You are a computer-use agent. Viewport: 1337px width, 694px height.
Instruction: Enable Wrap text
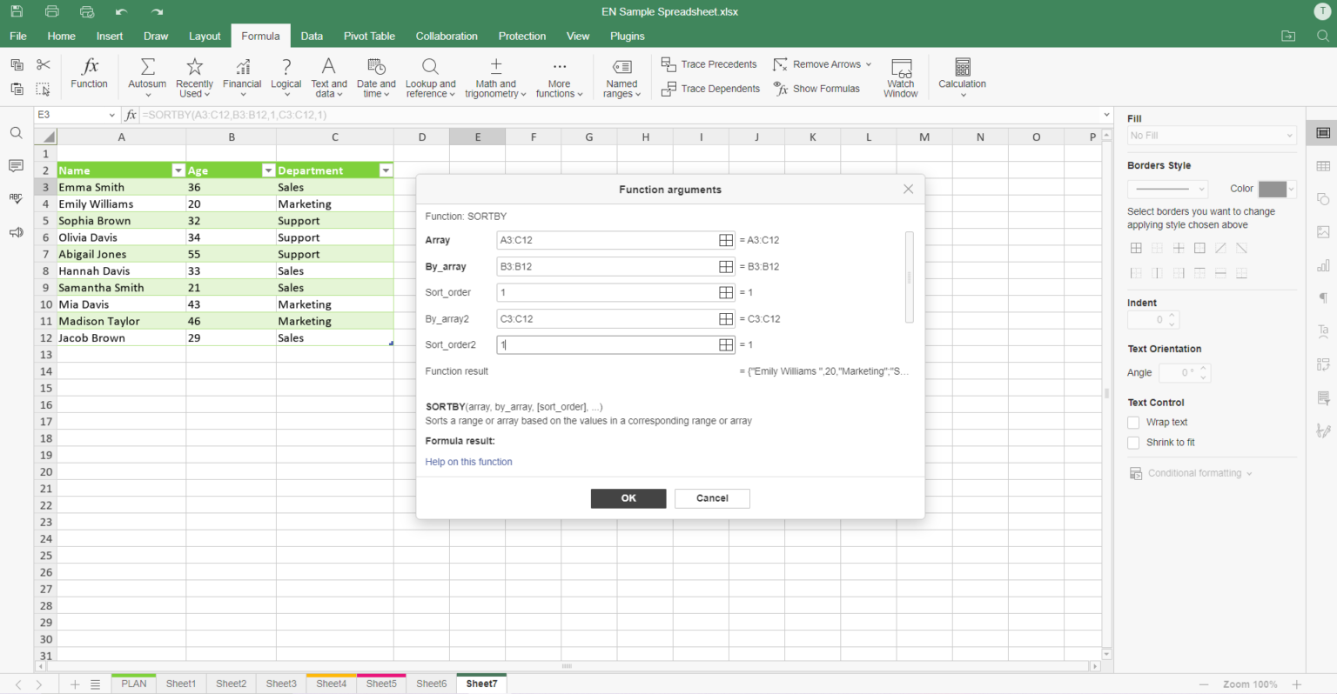click(x=1133, y=422)
